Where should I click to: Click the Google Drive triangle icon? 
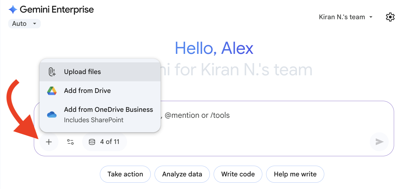click(52, 90)
